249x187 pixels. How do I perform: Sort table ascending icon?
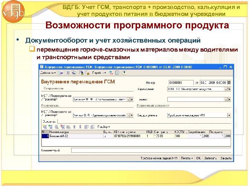coord(86,127)
